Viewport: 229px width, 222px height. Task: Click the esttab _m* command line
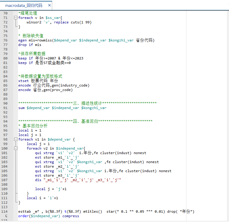(x=106, y=211)
